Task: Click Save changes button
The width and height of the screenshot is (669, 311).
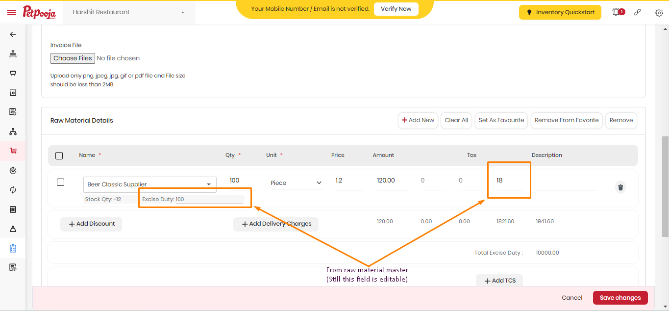Action: tap(620, 298)
